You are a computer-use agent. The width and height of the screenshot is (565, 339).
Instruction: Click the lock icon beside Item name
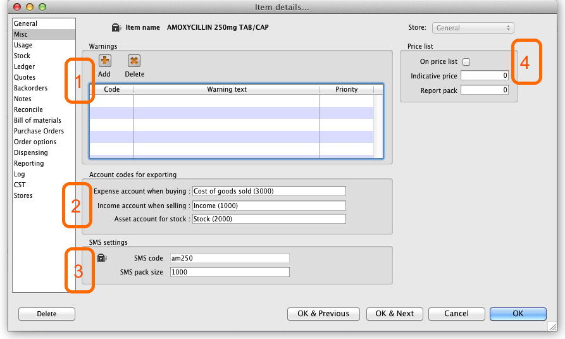pos(116,28)
